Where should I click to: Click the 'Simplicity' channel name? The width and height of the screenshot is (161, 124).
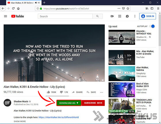click(x=141, y=73)
